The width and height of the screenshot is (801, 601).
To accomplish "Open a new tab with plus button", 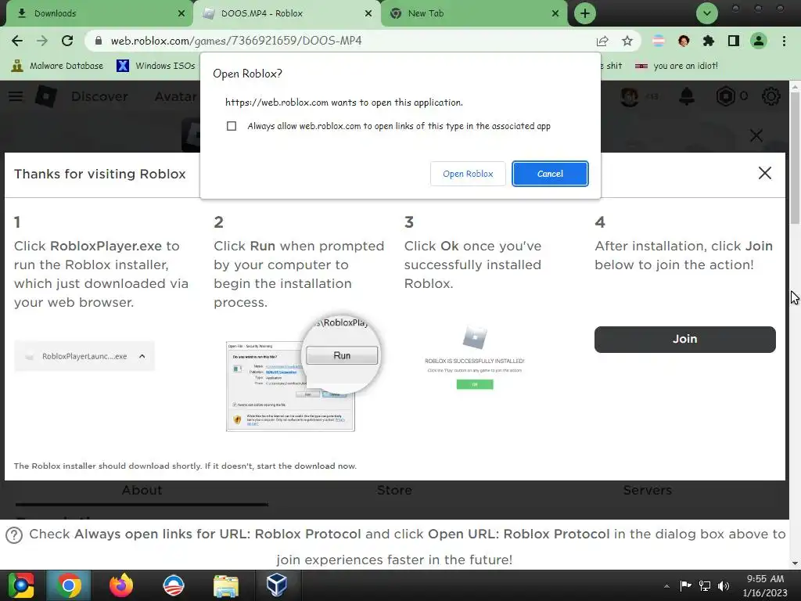I will (585, 13).
